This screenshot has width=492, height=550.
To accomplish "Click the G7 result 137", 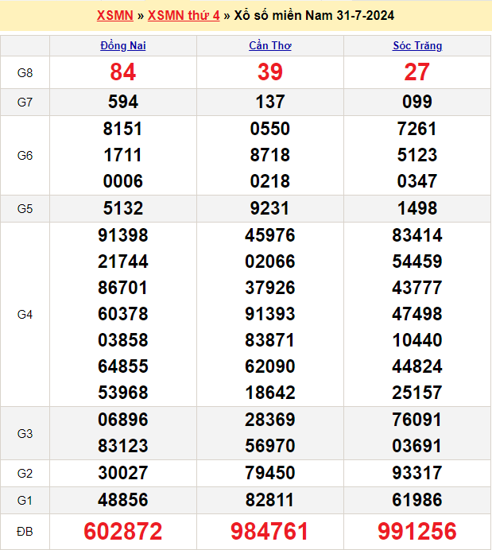I will [270, 102].
